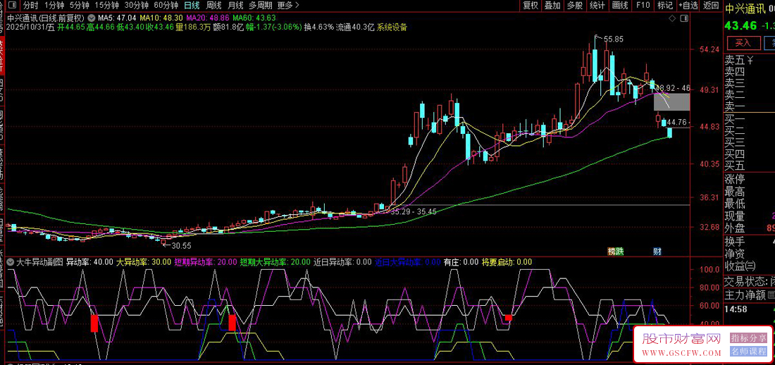Select the 5分钟 period tab
This screenshot has height=365, width=775.
click(79, 6)
